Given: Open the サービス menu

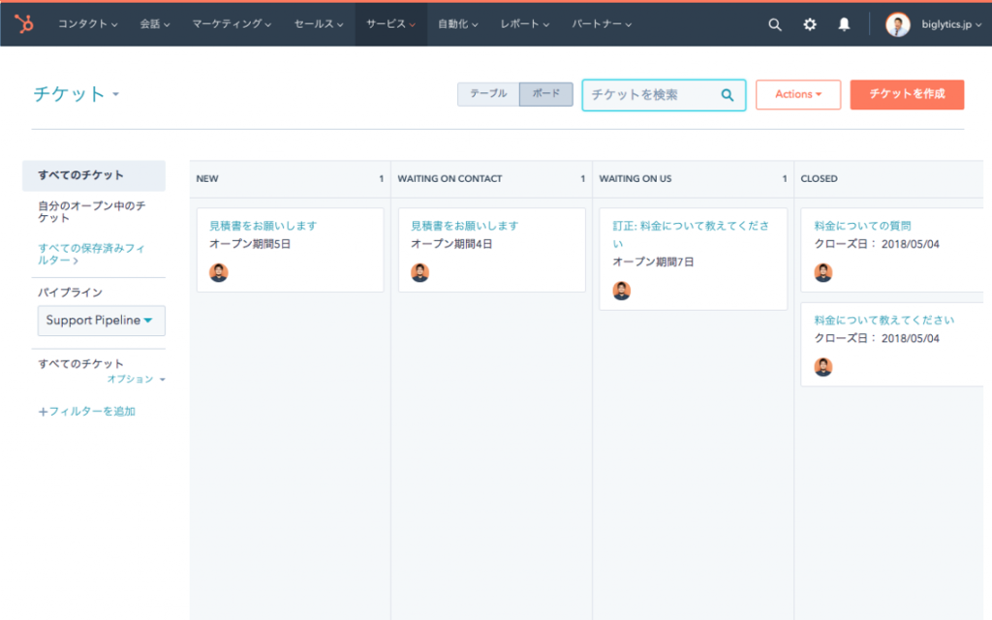Looking at the screenshot, I should (390, 24).
